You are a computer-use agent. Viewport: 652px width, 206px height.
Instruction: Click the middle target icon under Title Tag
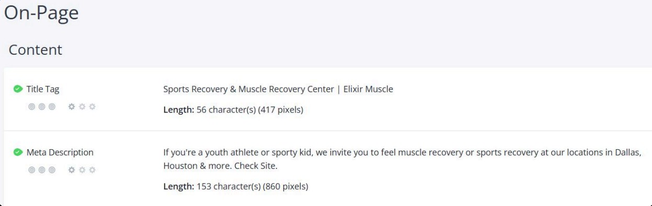point(41,106)
